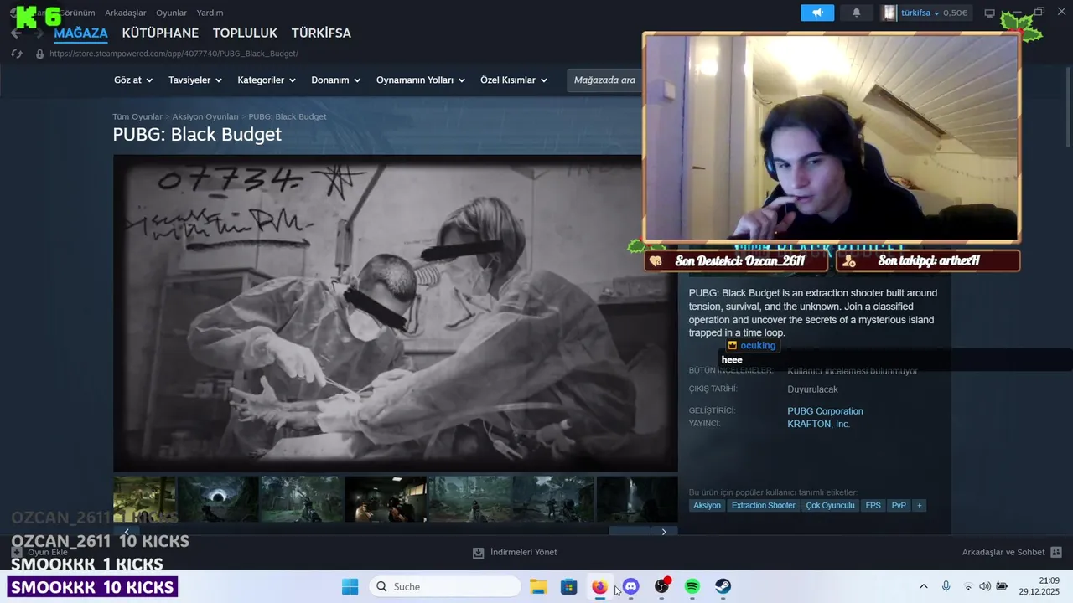Open Discord from the taskbar
This screenshot has width=1073, height=603.
pos(630,586)
